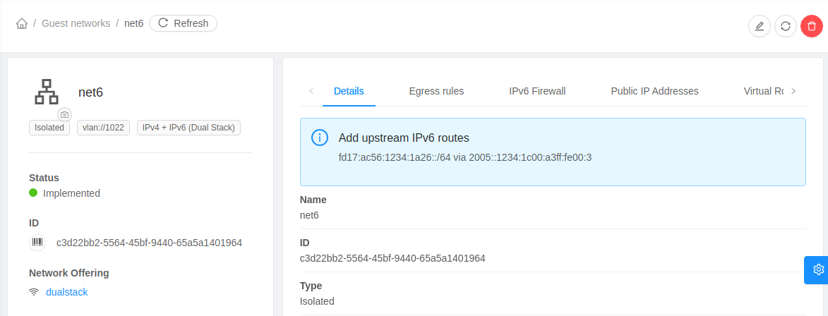
Task: Open the IPv6 Firewall tab
Action: [537, 91]
